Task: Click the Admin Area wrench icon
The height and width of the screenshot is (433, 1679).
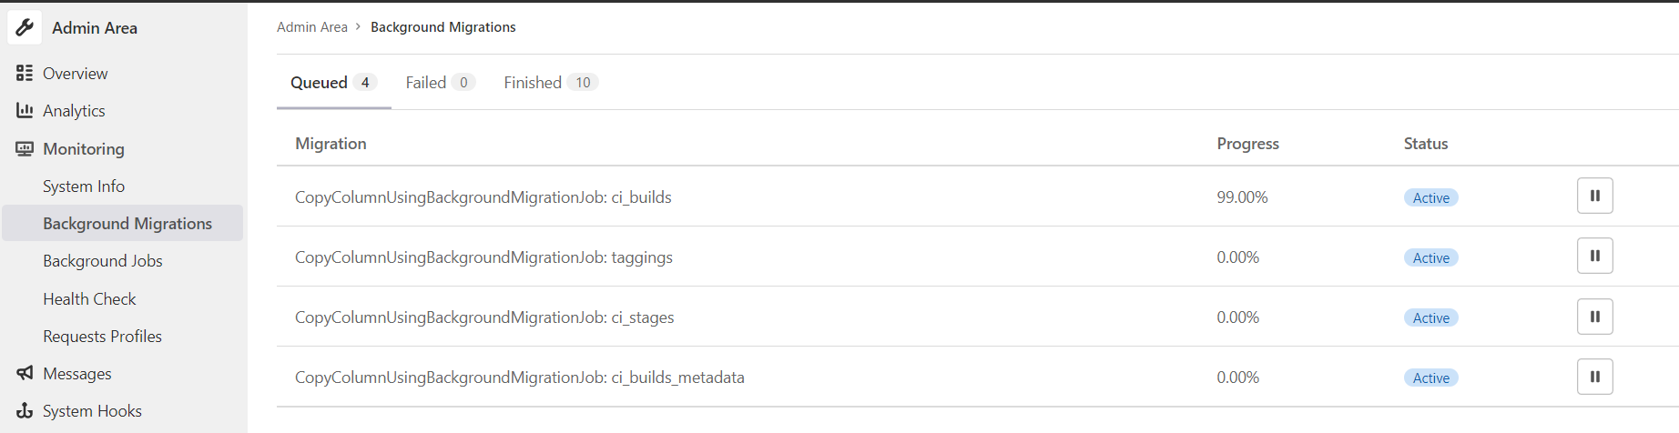Action: (25, 27)
